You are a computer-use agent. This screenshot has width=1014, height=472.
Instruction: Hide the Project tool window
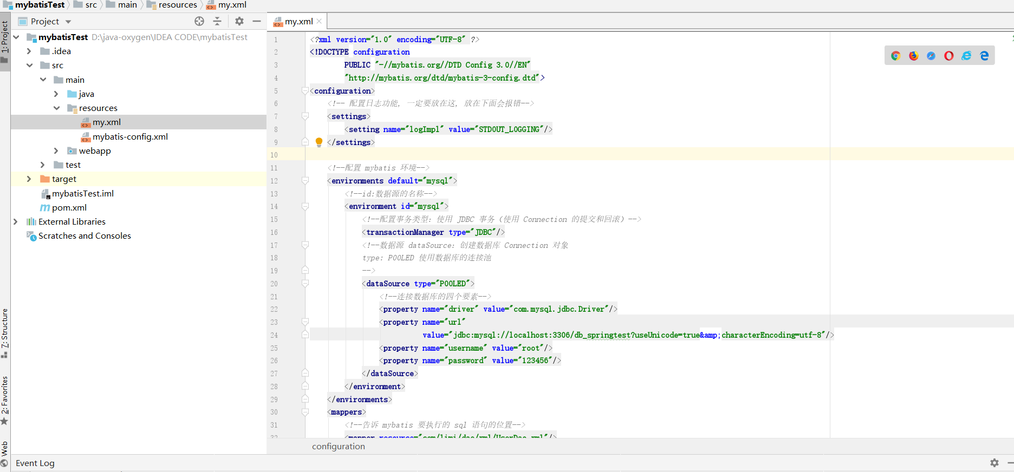pyautogui.click(x=257, y=21)
